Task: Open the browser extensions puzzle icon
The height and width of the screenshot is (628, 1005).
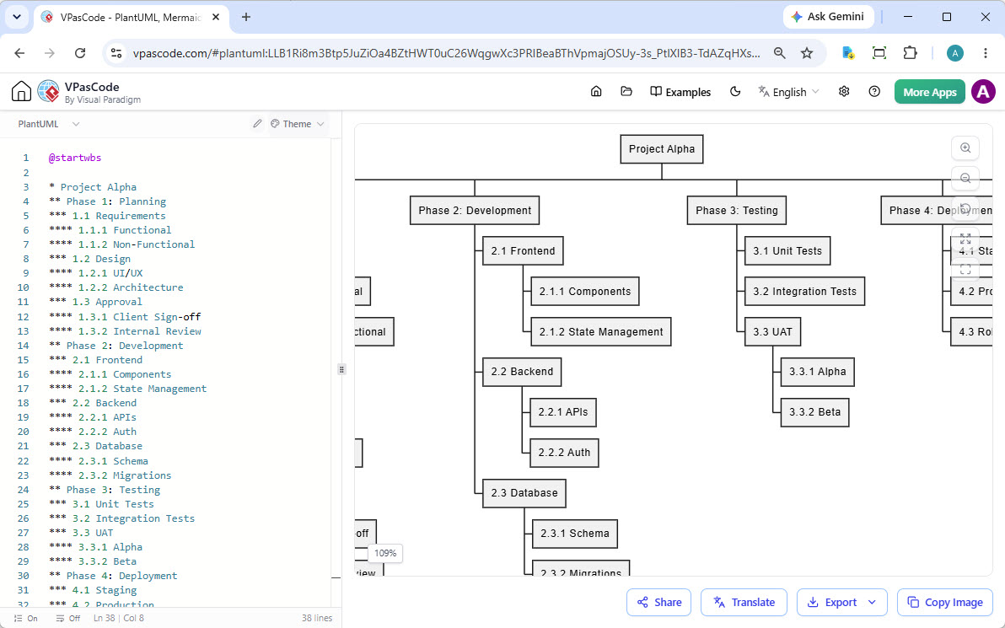Action: 910,53
